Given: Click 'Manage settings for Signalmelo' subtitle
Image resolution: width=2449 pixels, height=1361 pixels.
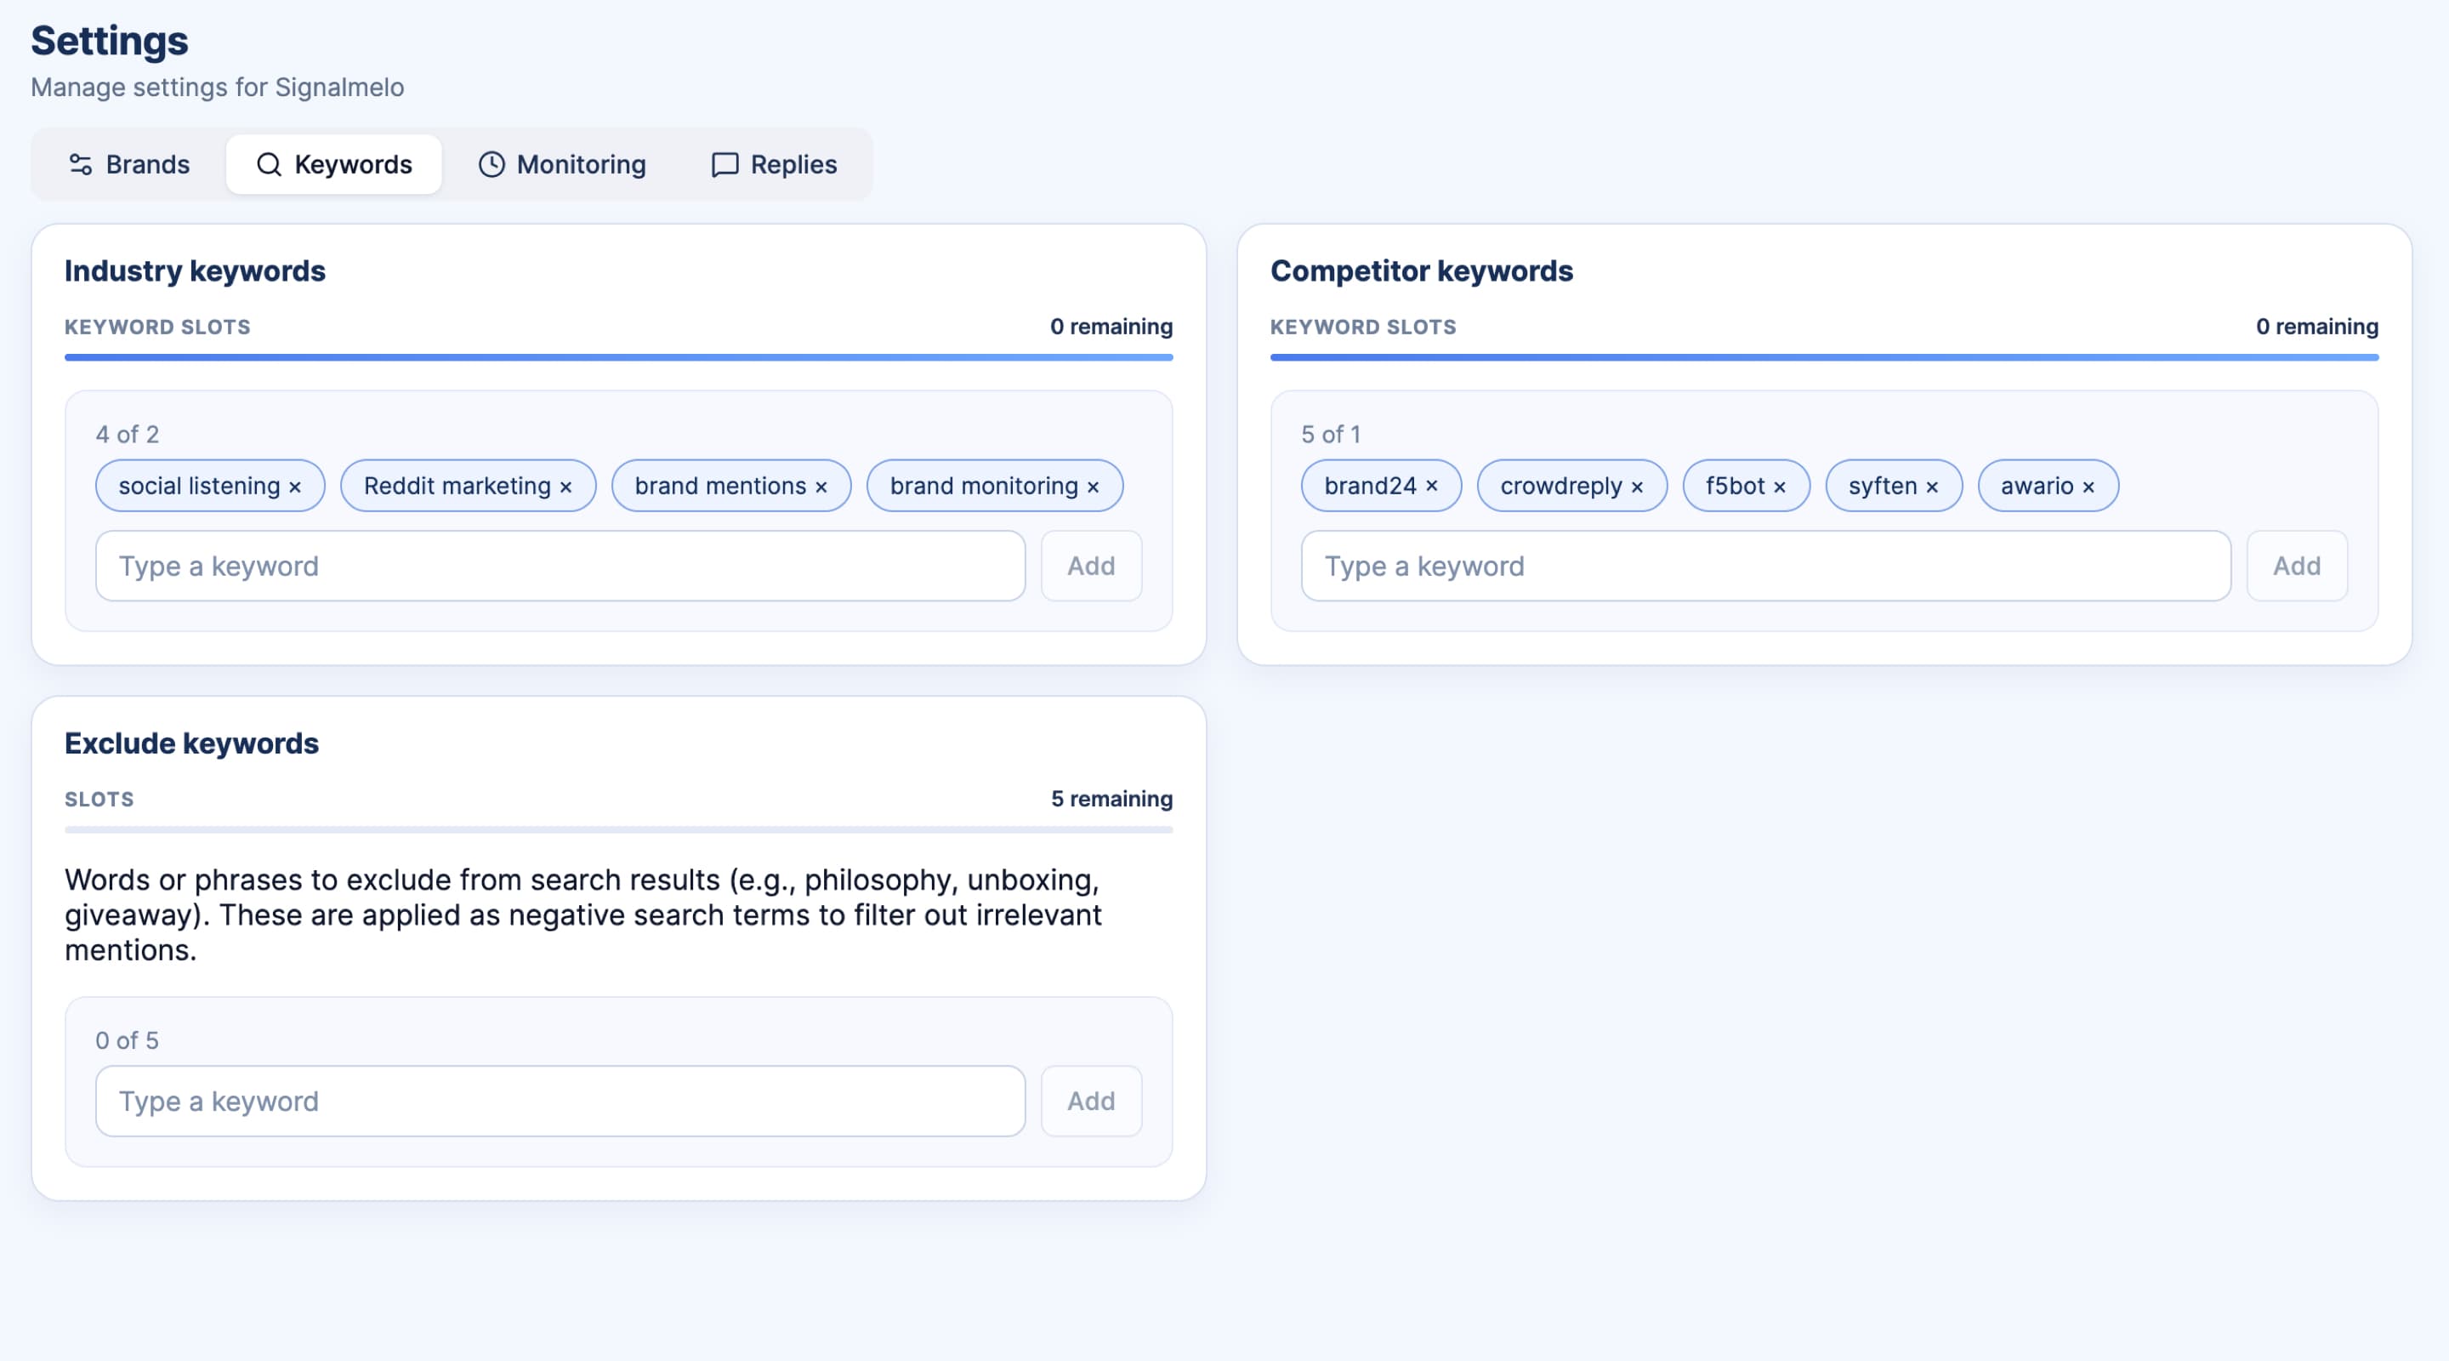Looking at the screenshot, I should click(x=218, y=88).
